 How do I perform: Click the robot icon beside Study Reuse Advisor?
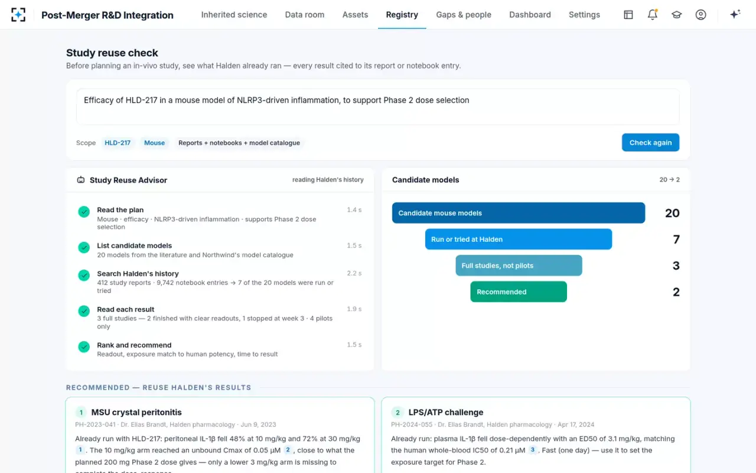81,180
